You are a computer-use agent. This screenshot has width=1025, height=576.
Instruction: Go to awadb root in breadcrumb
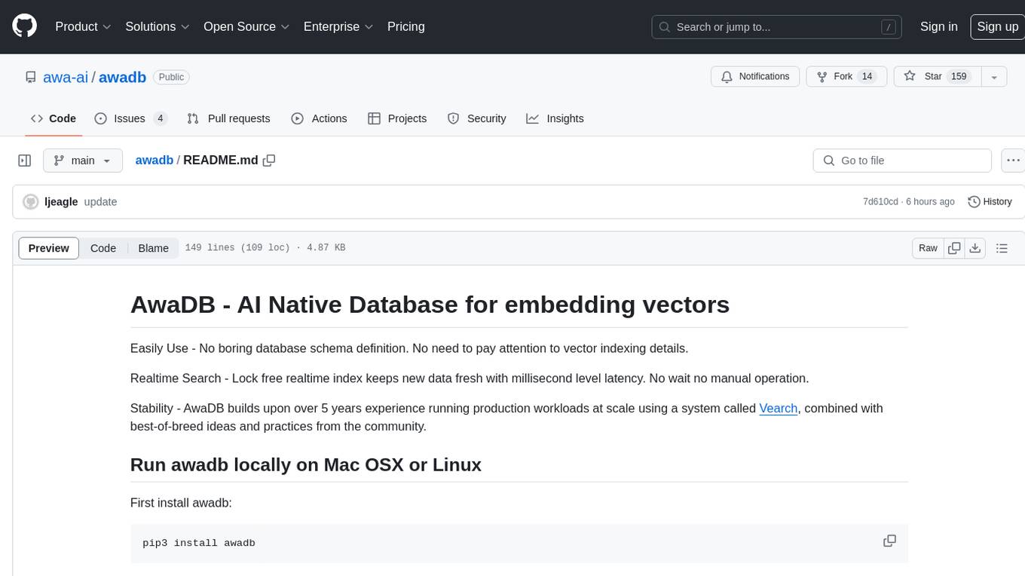[154, 160]
